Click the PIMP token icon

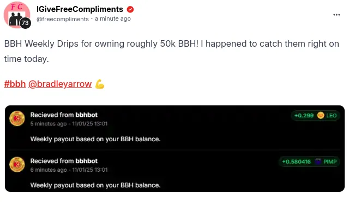(x=318, y=161)
